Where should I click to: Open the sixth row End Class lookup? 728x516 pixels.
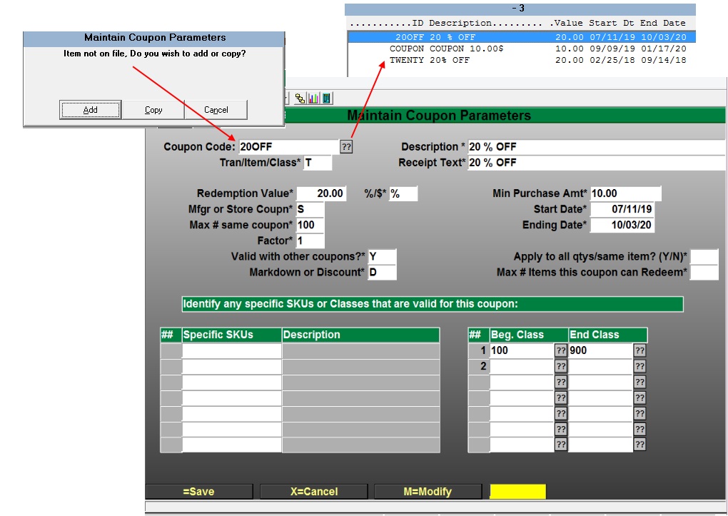tap(639, 429)
